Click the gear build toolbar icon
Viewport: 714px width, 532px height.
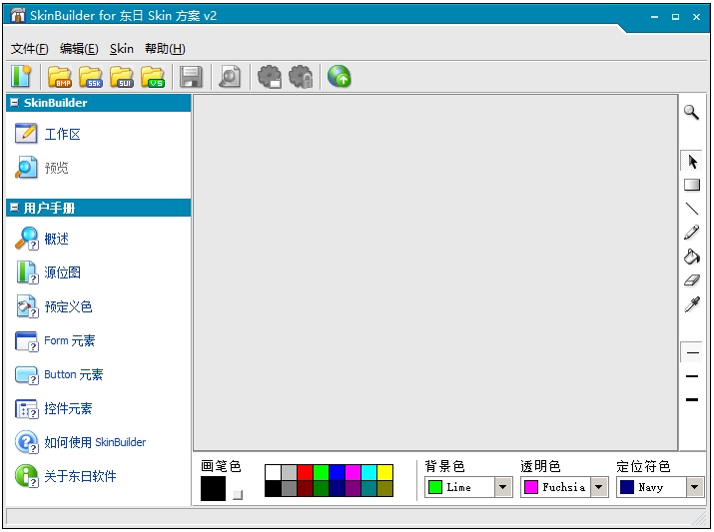click(270, 77)
